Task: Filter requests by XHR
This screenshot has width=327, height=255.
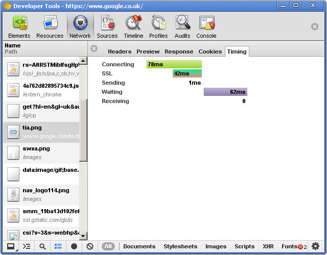Action: click(x=268, y=246)
